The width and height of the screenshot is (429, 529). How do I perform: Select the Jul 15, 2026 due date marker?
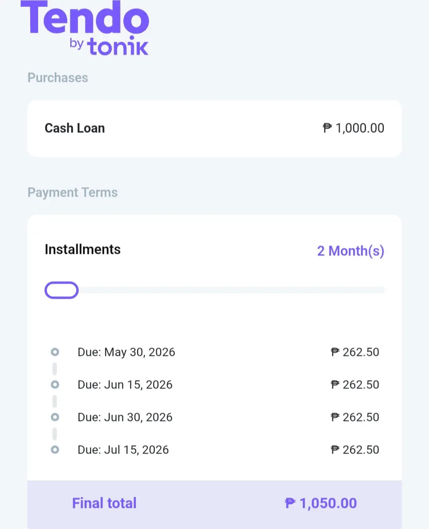pyautogui.click(x=55, y=450)
